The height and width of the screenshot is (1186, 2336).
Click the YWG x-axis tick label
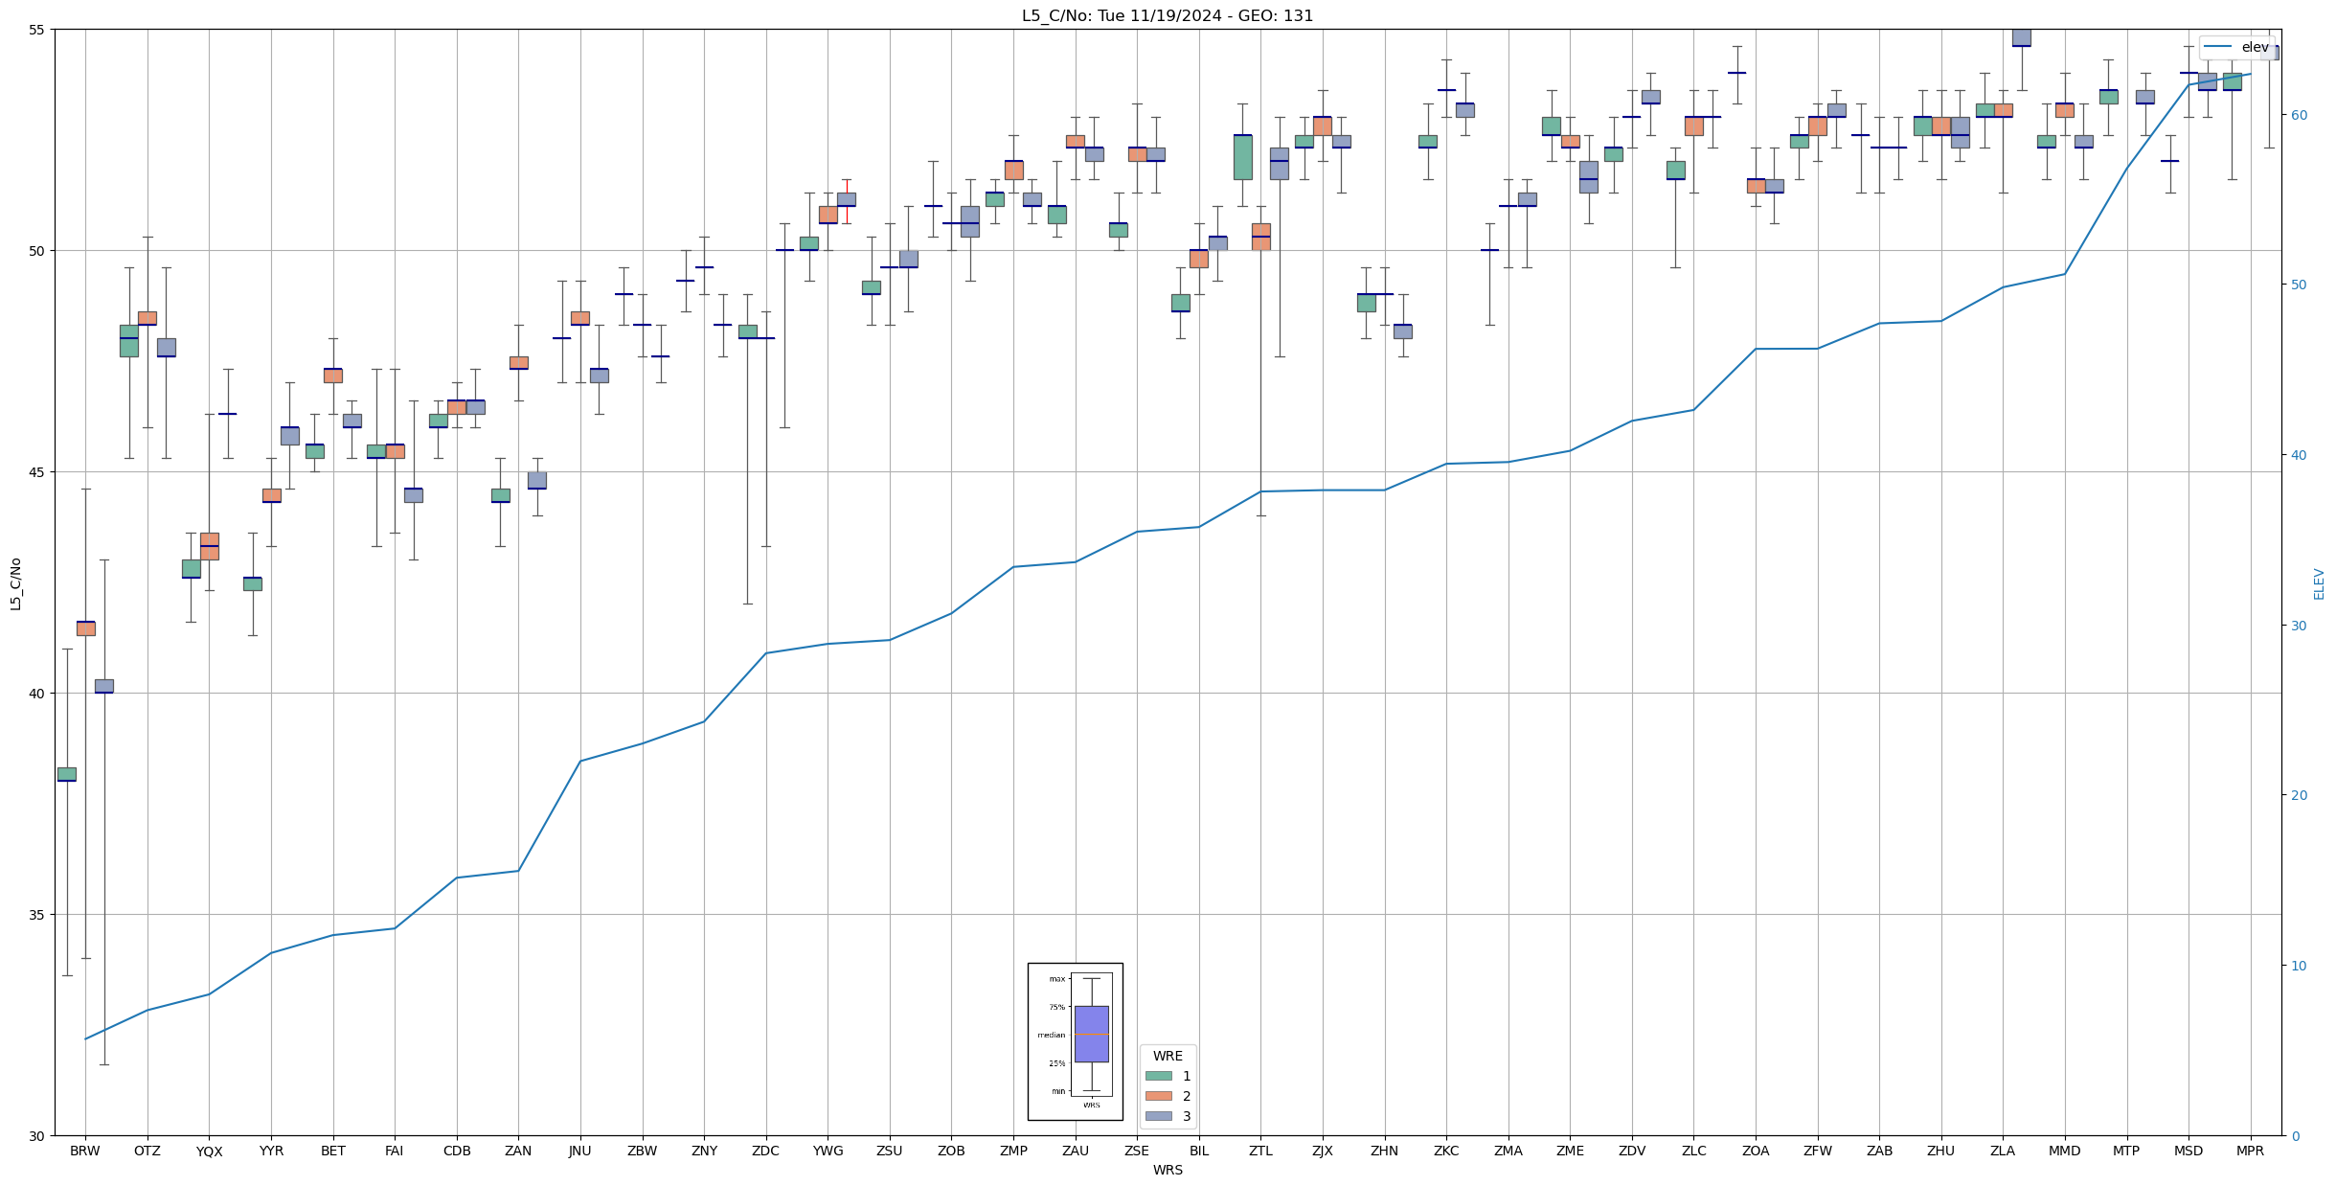coord(828,1152)
